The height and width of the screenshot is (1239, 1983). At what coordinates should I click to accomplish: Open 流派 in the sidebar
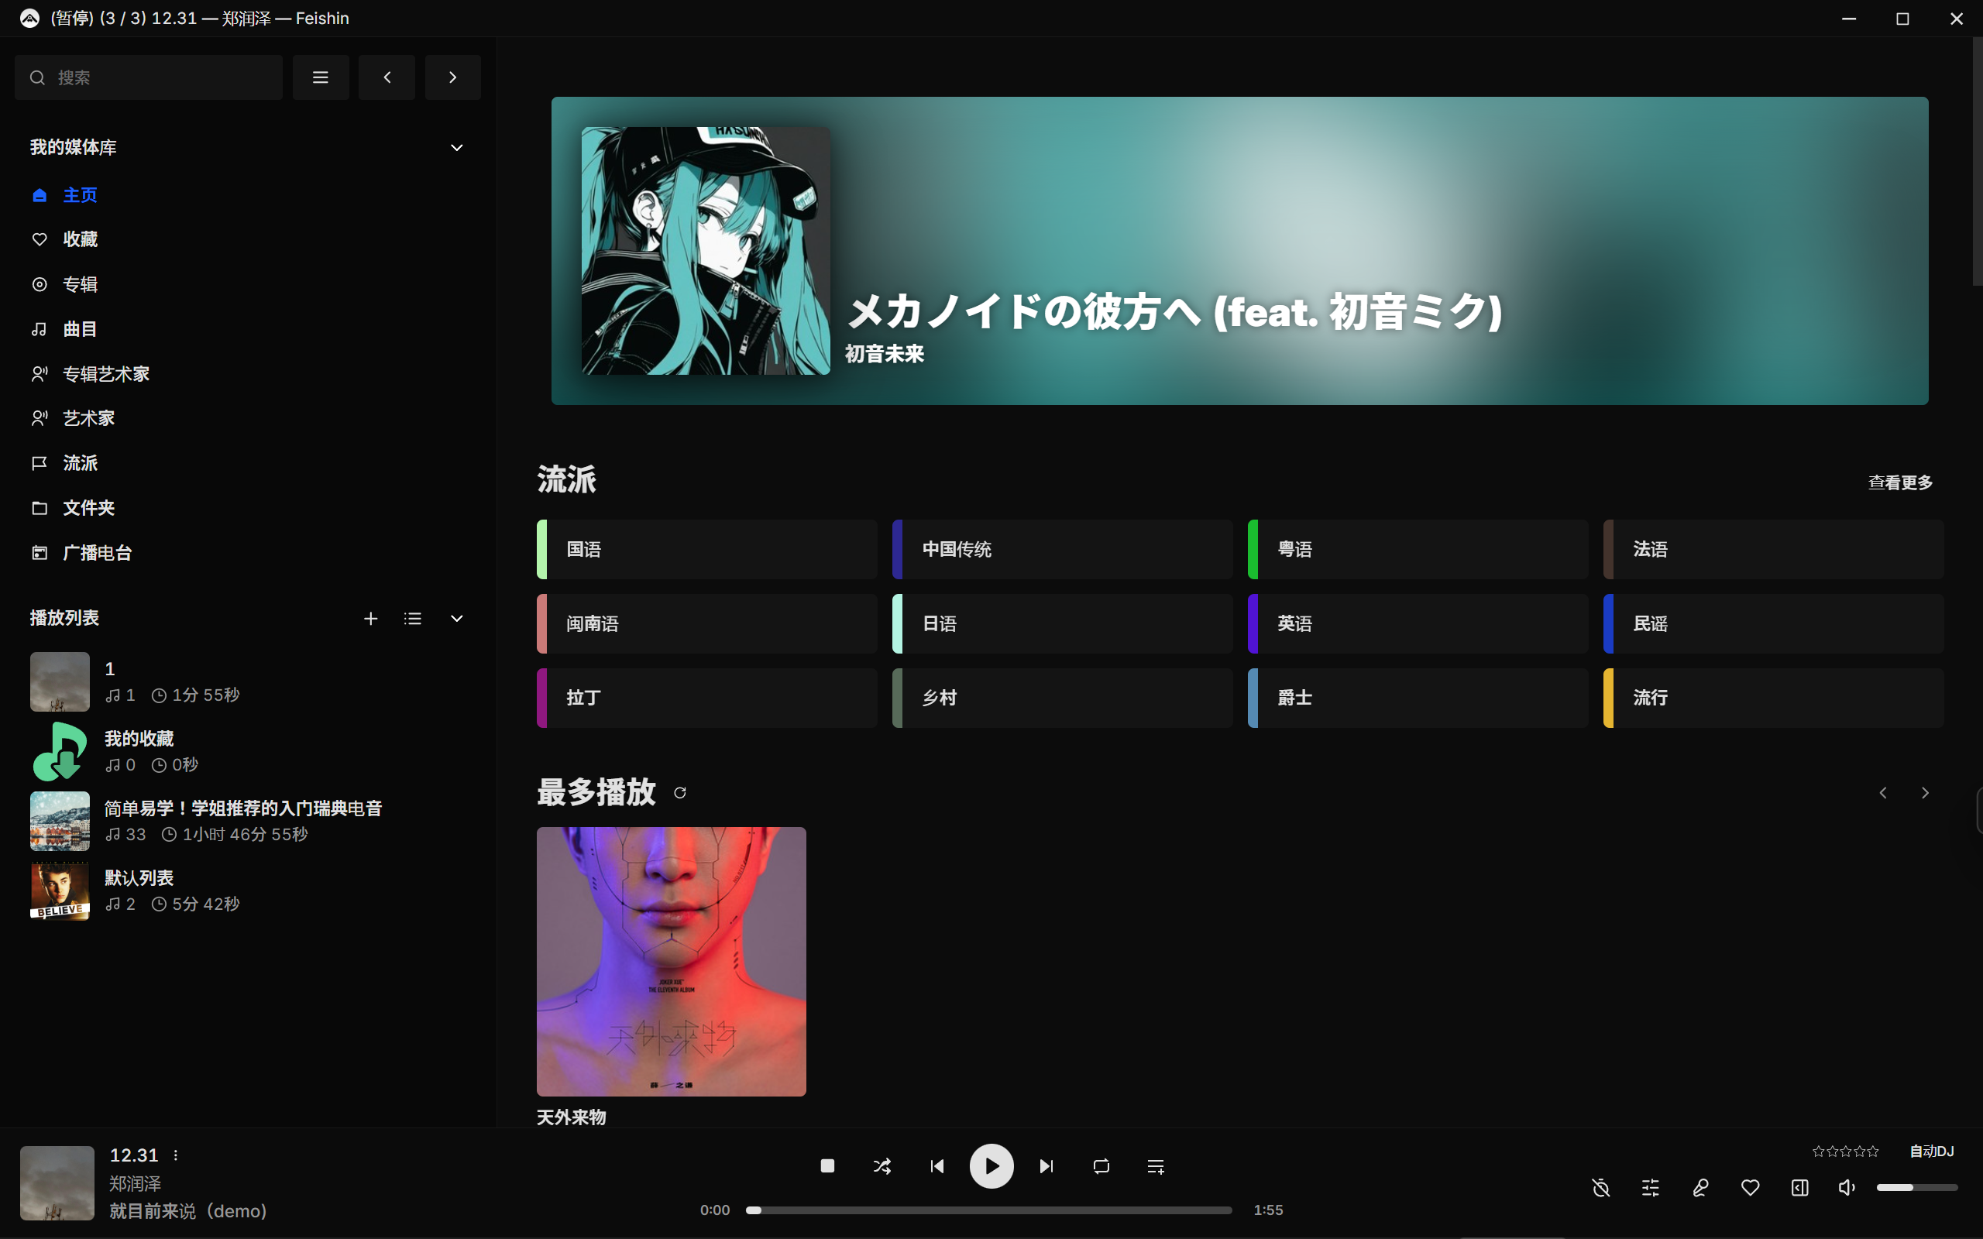(247, 463)
